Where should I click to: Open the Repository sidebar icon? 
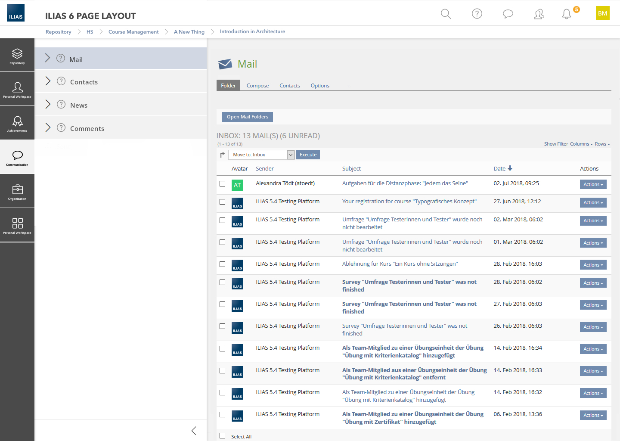(x=17, y=56)
